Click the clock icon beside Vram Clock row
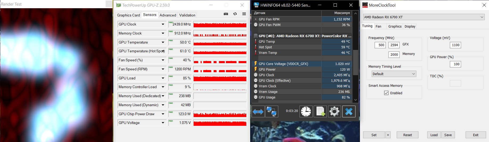This screenshot has height=142, width=489. coord(256,86)
